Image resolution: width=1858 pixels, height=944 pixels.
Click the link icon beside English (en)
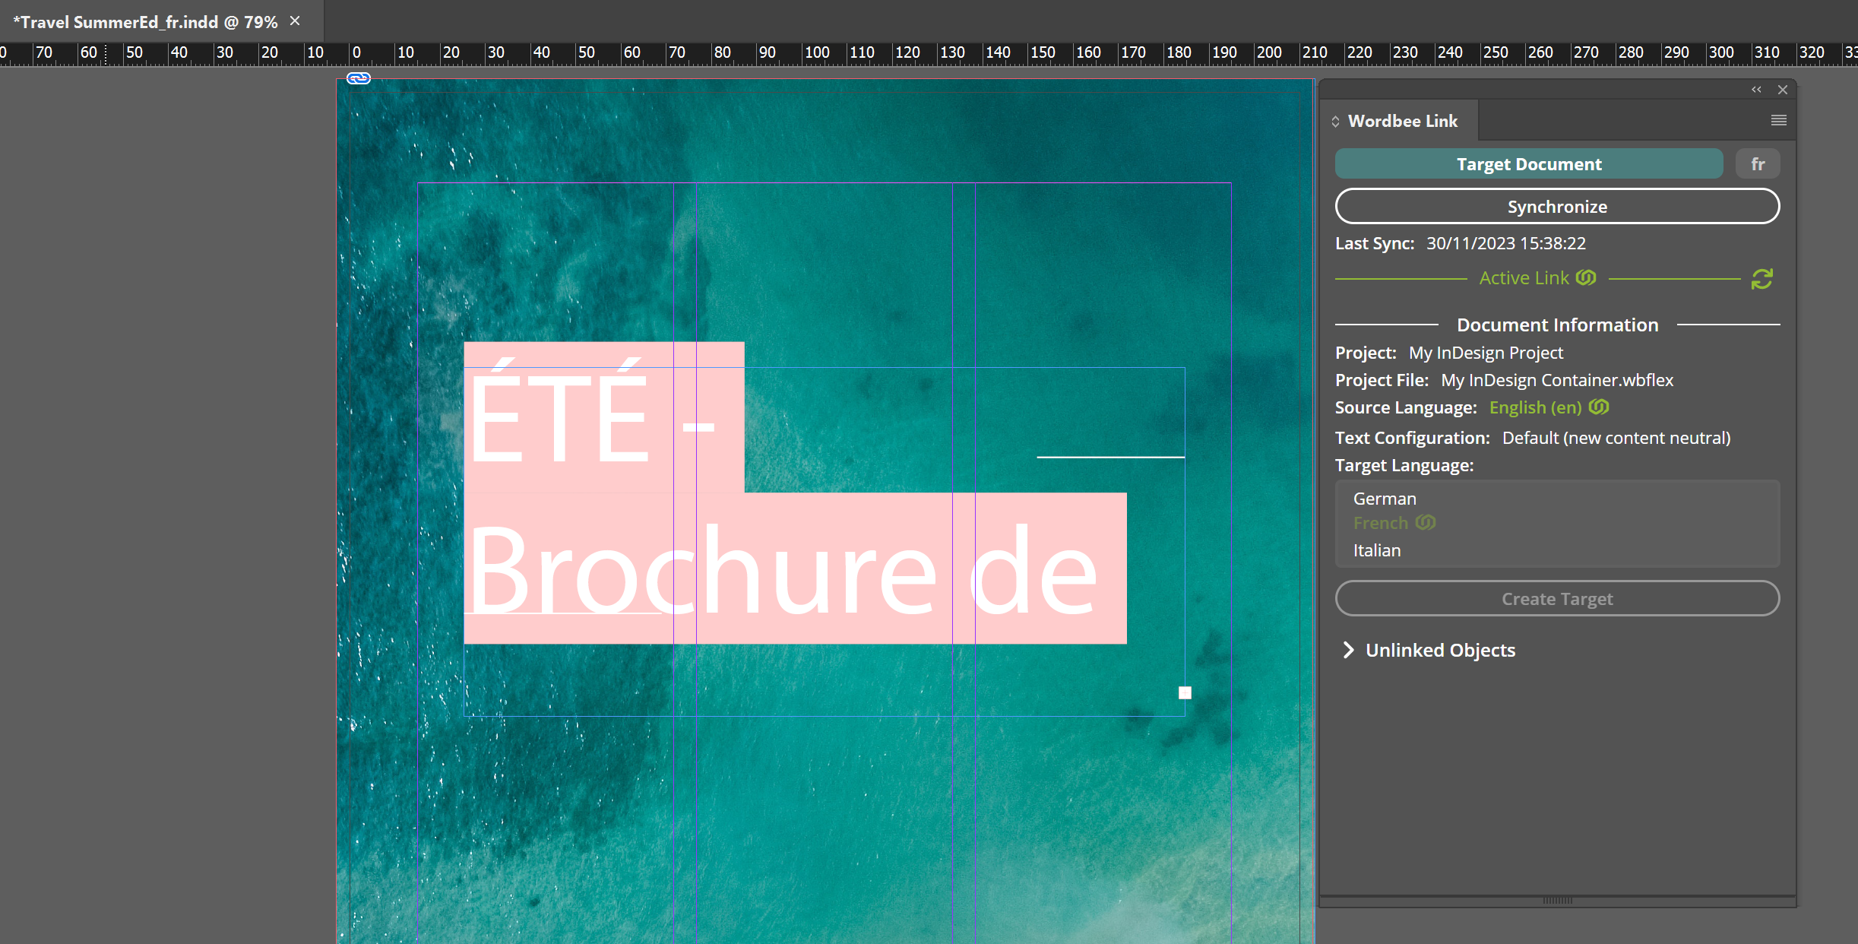pos(1599,407)
